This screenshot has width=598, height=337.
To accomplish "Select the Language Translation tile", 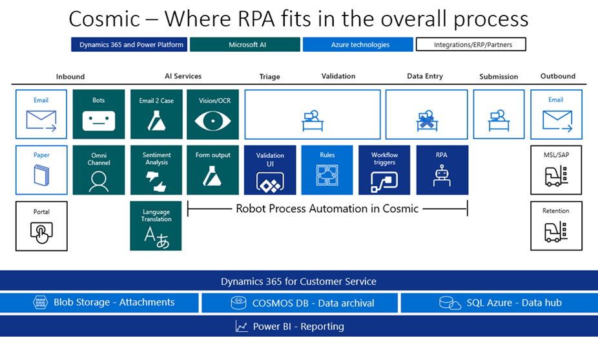I will [156, 226].
